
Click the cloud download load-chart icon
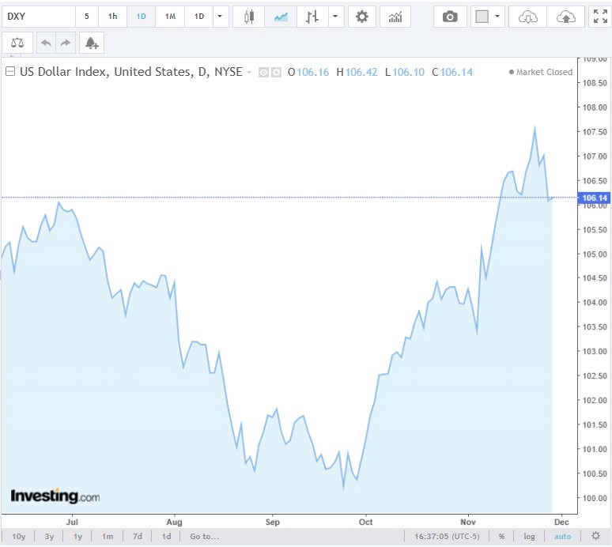[528, 17]
